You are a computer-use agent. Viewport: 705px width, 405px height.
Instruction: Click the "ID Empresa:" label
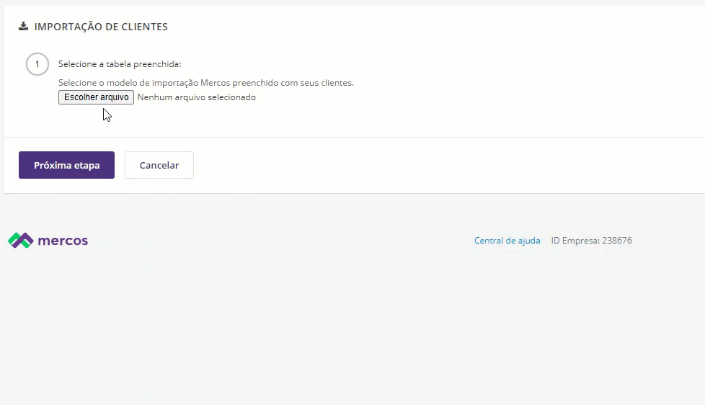point(575,241)
